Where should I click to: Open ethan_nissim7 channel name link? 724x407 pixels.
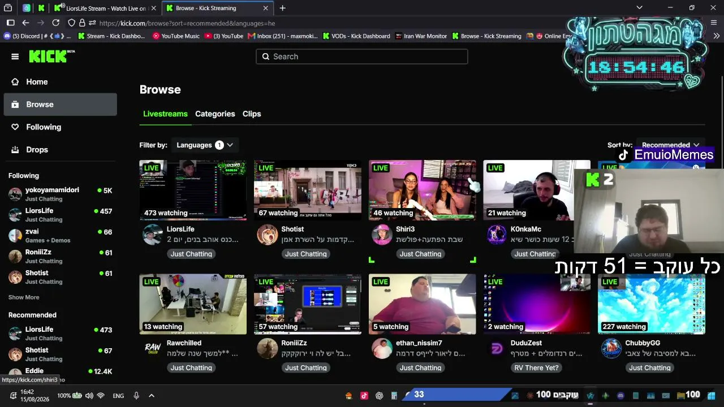(x=419, y=343)
